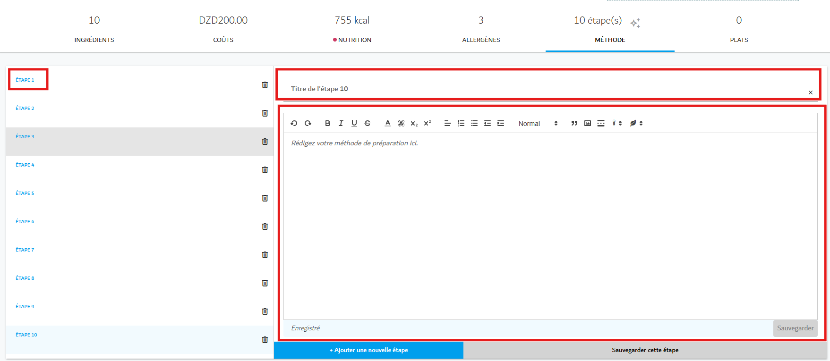The image size is (830, 361).
Task: Select the Méthode tab
Action: 610,28
